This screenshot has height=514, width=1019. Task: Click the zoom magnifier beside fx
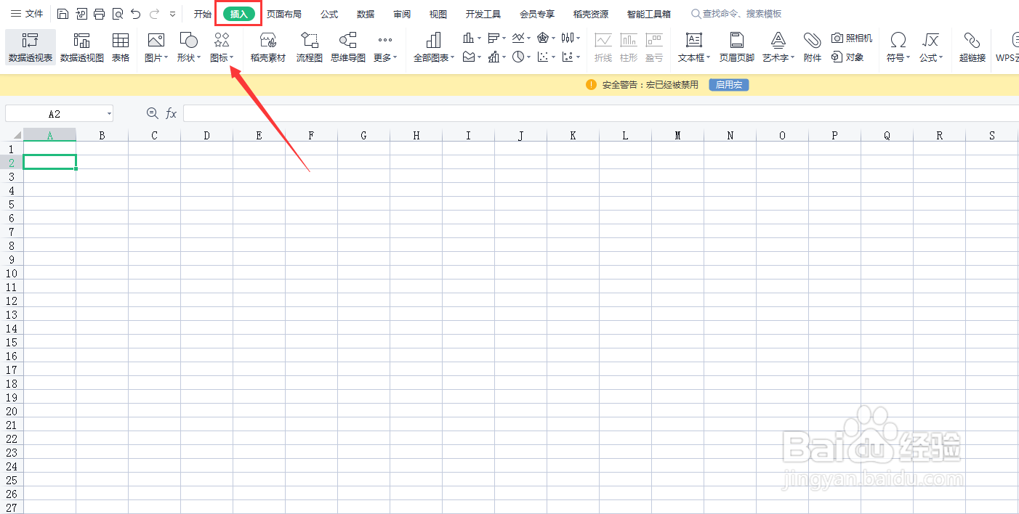152,113
